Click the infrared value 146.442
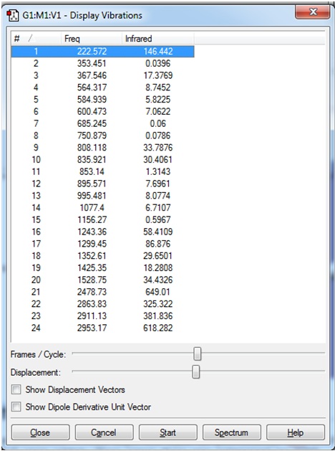Screen dimensions: 335x451 click(x=158, y=52)
